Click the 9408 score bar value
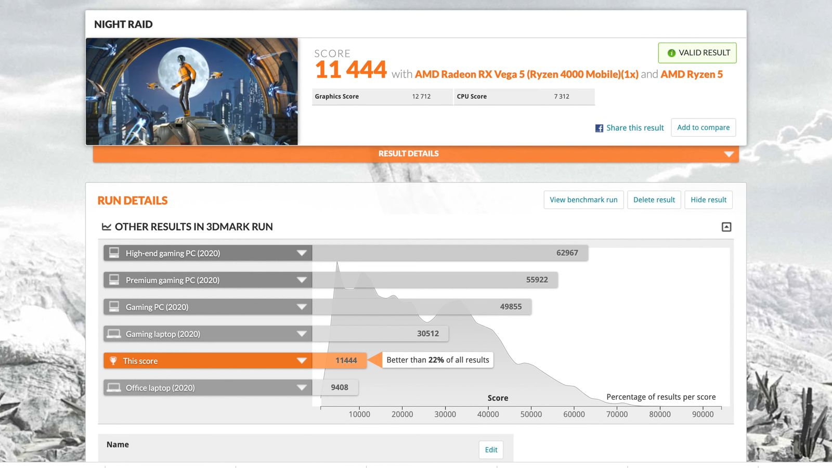The width and height of the screenshot is (832, 468). 340,387
